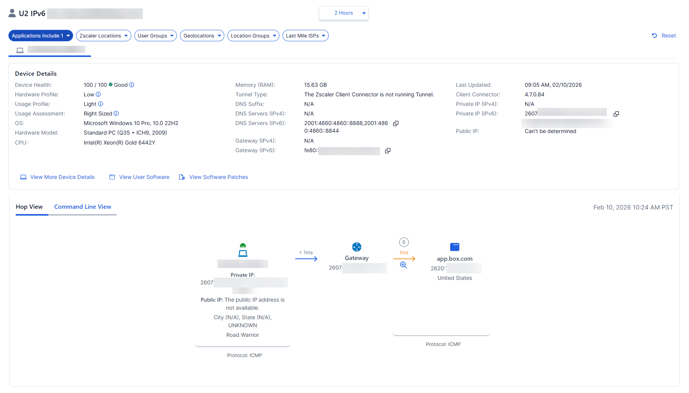Click the Road Warrior label
Screen dimensions: 689x393
(243, 335)
